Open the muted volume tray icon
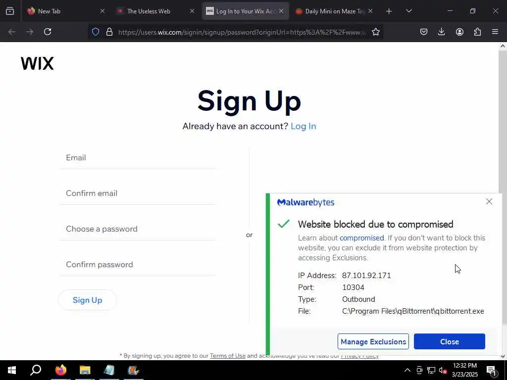 [443, 370]
